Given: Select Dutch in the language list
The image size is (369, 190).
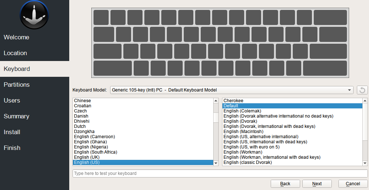Looking at the screenshot, I should tap(143, 126).
